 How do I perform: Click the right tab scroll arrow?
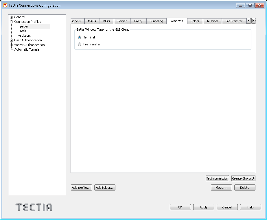[253, 21]
